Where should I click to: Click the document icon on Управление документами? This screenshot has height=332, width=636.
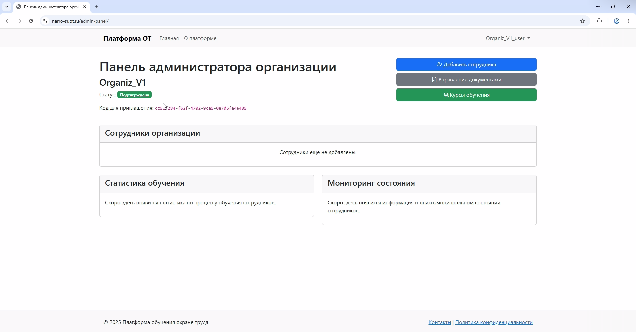coord(435,79)
